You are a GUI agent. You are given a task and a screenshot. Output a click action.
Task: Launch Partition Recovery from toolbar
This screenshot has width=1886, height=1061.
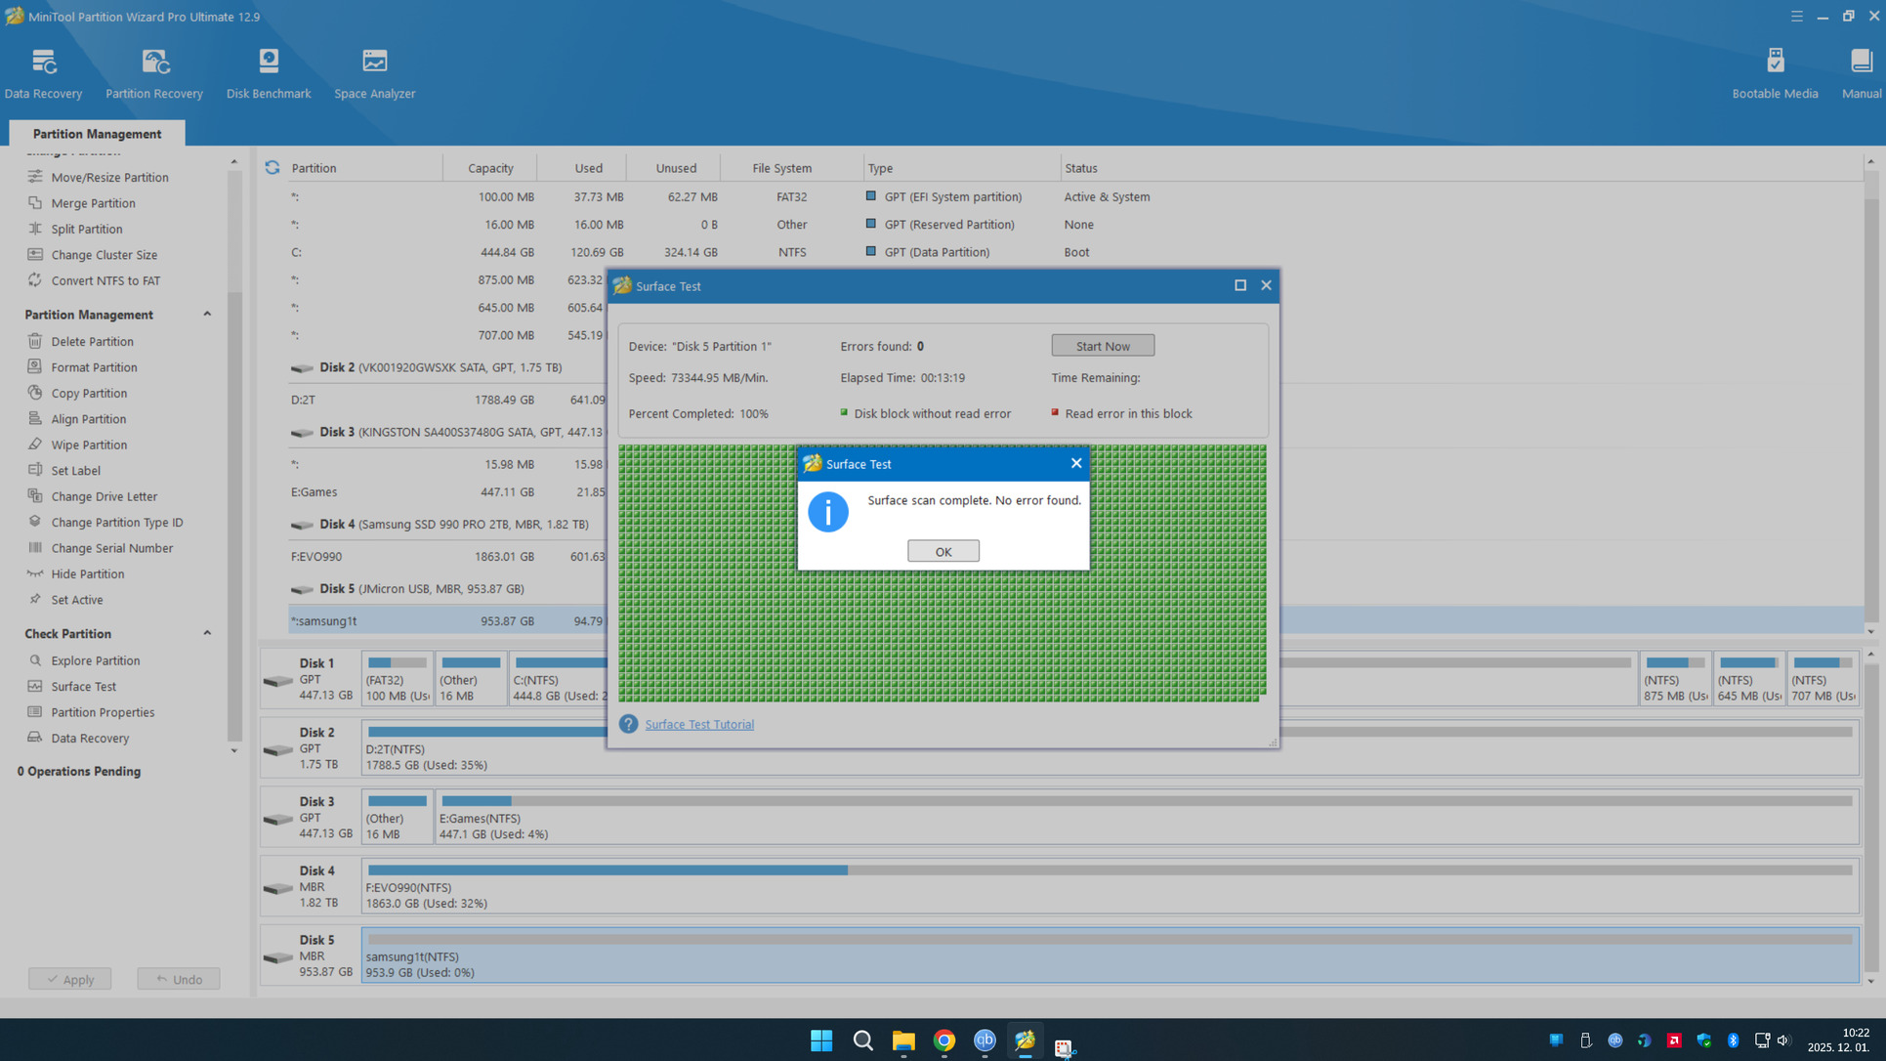click(x=154, y=73)
